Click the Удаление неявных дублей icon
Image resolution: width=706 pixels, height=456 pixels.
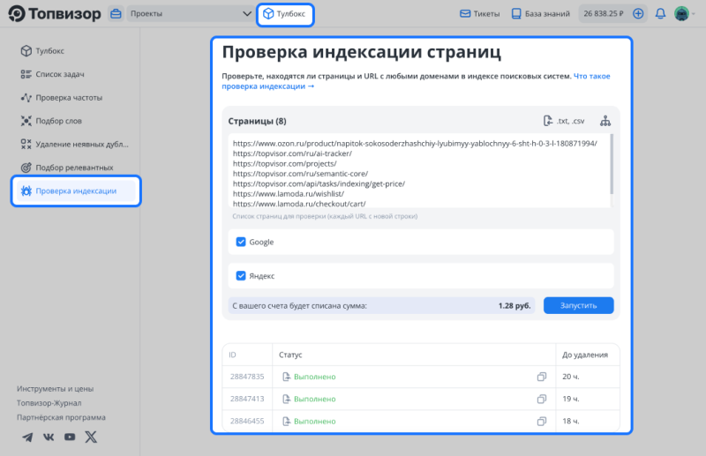[x=26, y=145]
